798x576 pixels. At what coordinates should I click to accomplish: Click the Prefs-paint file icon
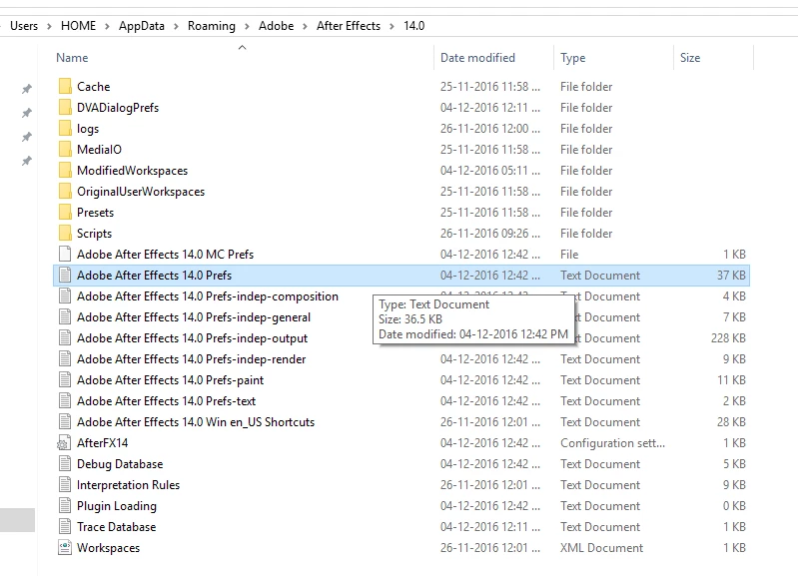(65, 379)
